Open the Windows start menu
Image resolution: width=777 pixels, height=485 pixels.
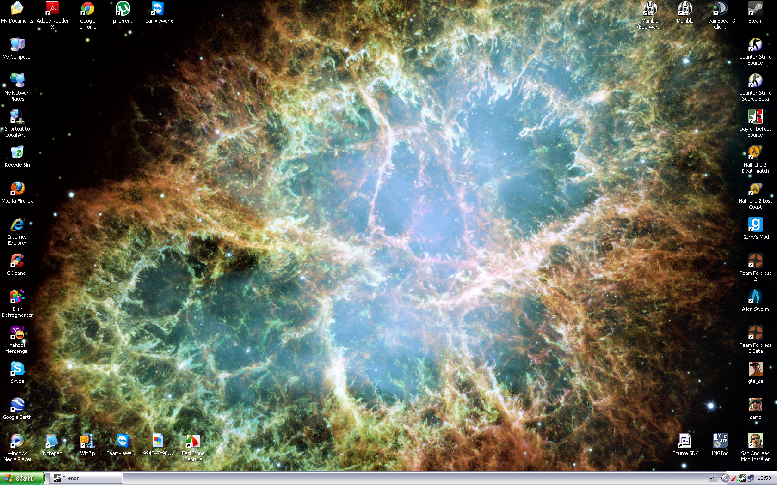22,478
